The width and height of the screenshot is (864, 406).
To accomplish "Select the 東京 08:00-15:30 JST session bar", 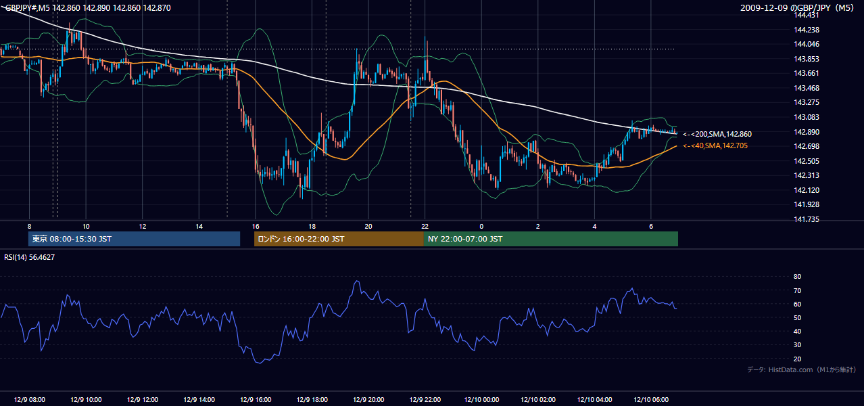I will coord(135,239).
